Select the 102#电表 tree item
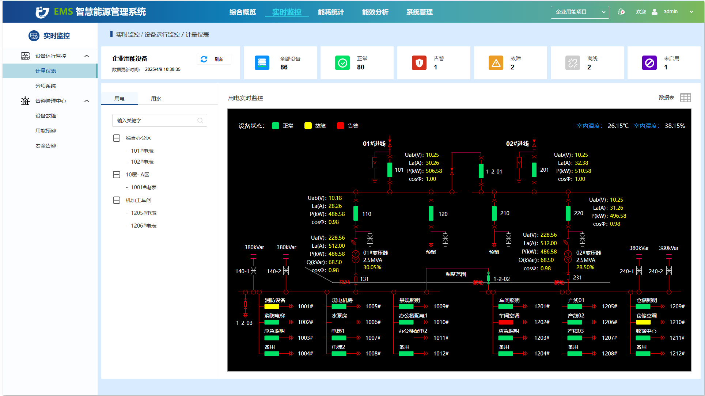 click(x=142, y=162)
